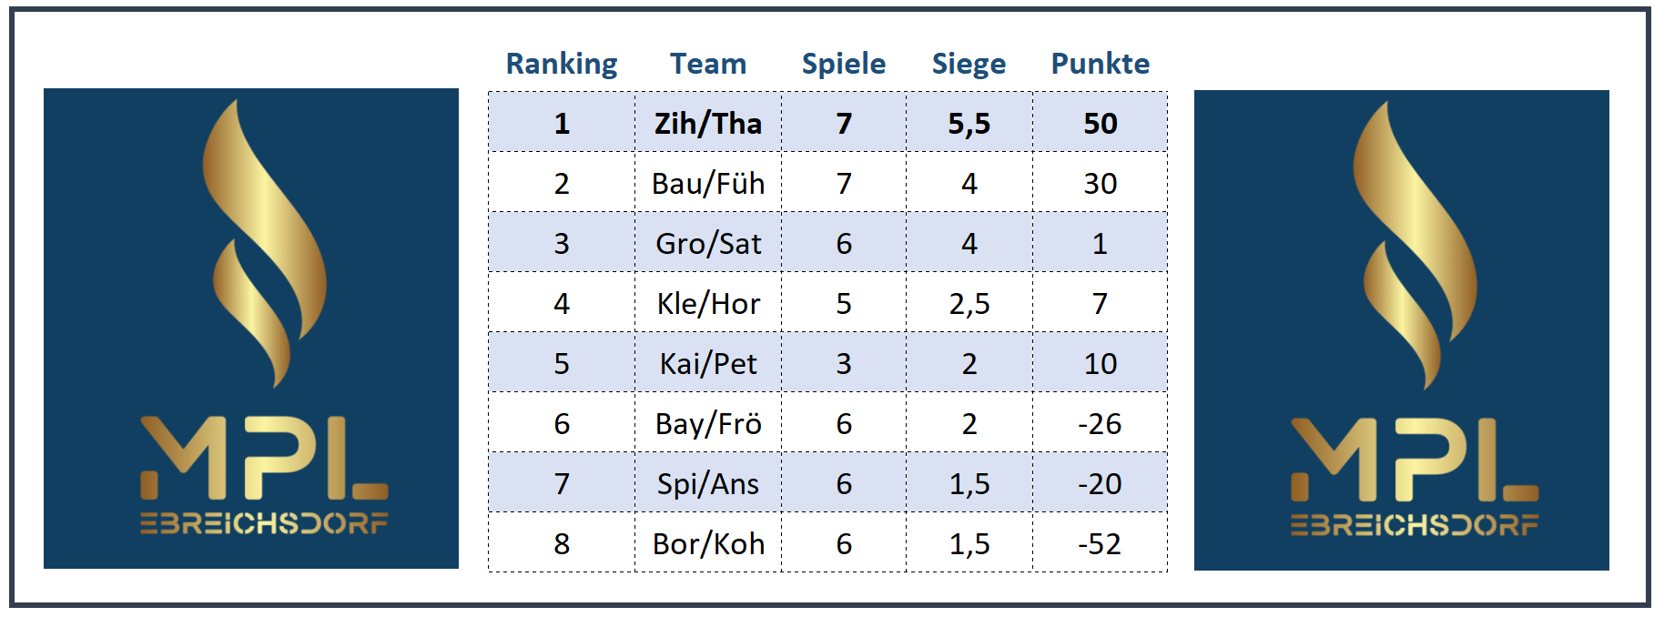The height and width of the screenshot is (617, 1664).
Task: Select the Bau/Füh team cell
Action: pos(708,183)
